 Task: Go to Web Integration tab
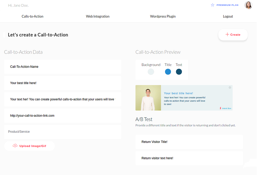point(98,16)
